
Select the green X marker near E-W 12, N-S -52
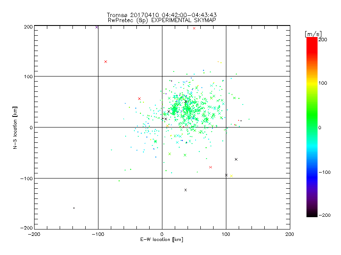(x=170, y=154)
